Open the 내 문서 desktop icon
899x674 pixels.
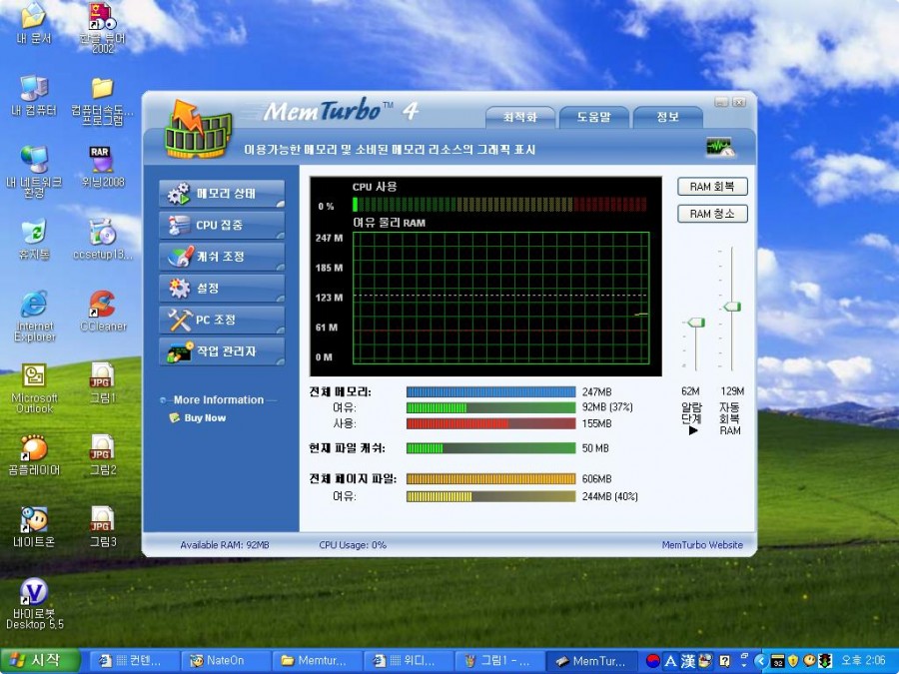33,23
